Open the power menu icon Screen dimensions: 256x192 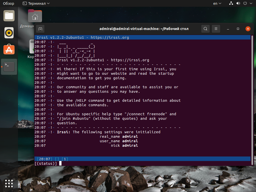coord(245,3)
